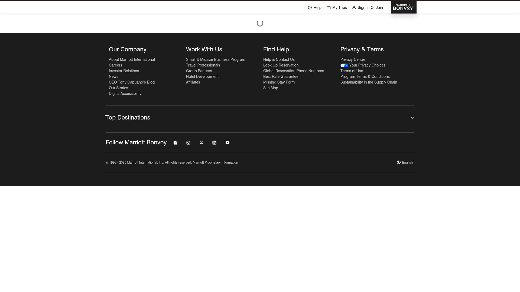The width and height of the screenshot is (520, 292).
Task: Open Marriott Bonvoy LinkedIn icon
Action: (214, 143)
